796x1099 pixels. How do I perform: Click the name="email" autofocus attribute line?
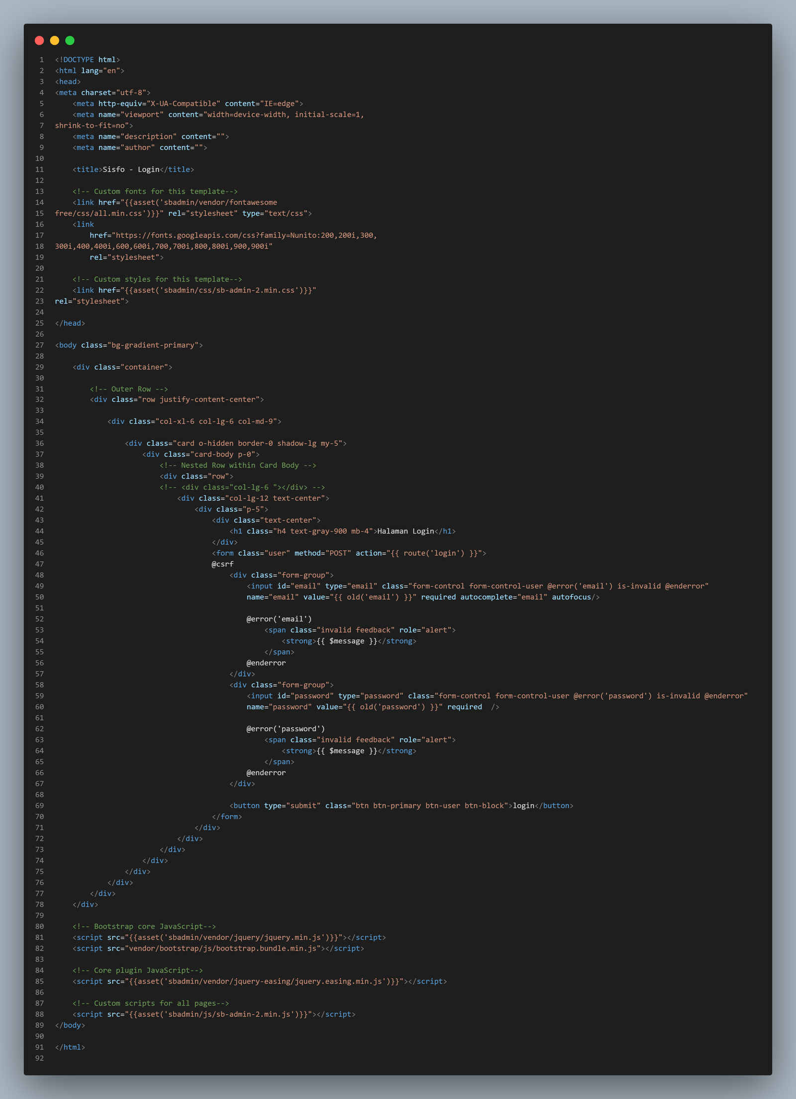423,597
